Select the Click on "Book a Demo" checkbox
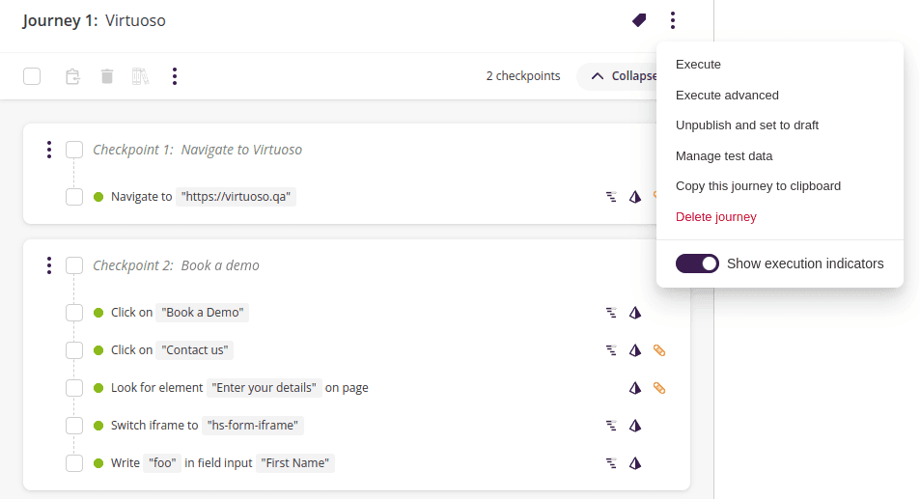 (x=74, y=313)
